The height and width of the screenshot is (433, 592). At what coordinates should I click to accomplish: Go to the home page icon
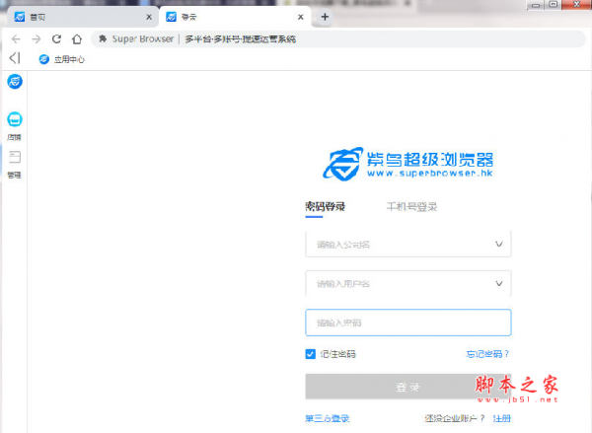77,38
